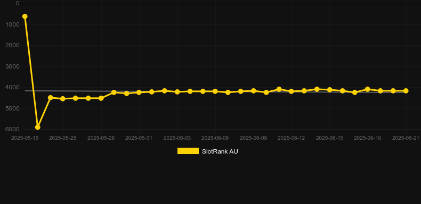The height and width of the screenshot is (204, 421).
Task: Select the lowest data point near 6000
Action: [38, 127]
